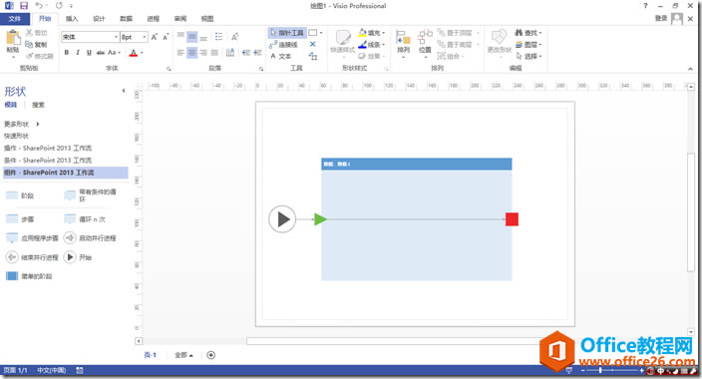Open the customize quick access toolbar arrow
Image resolution: width=702 pixels, height=379 pixels.
tap(71, 6)
